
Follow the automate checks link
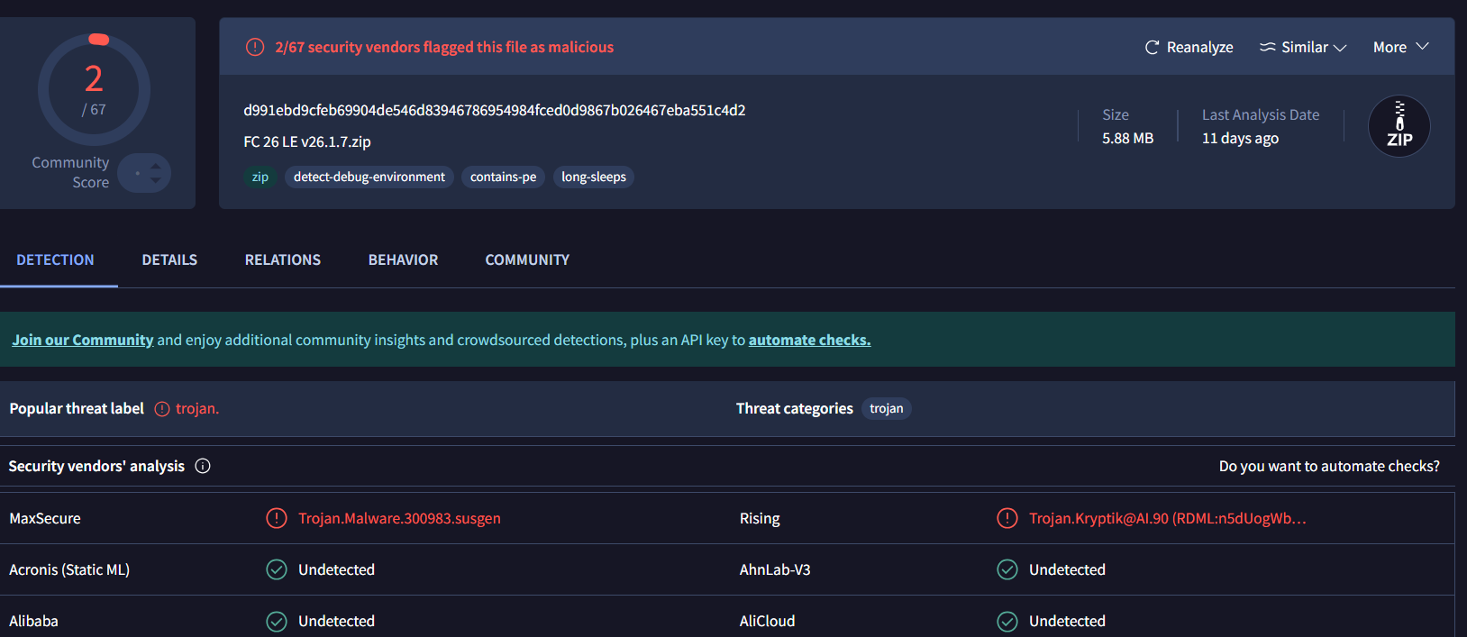point(809,341)
